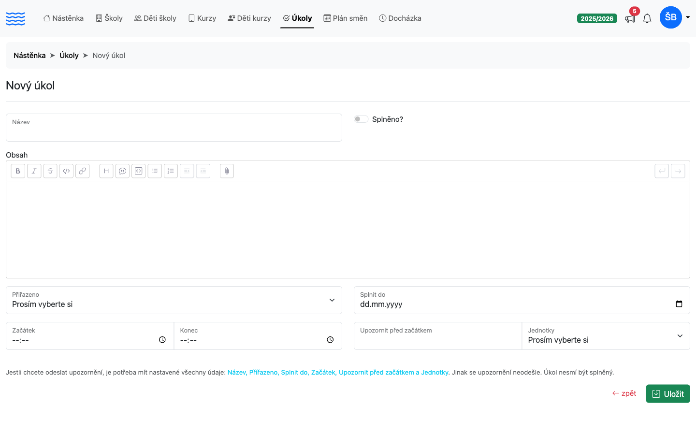Open the Splnit do calendar picker

coord(679,304)
